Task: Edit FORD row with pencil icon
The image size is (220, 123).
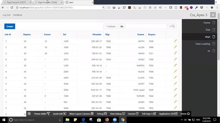Action: [175, 108]
